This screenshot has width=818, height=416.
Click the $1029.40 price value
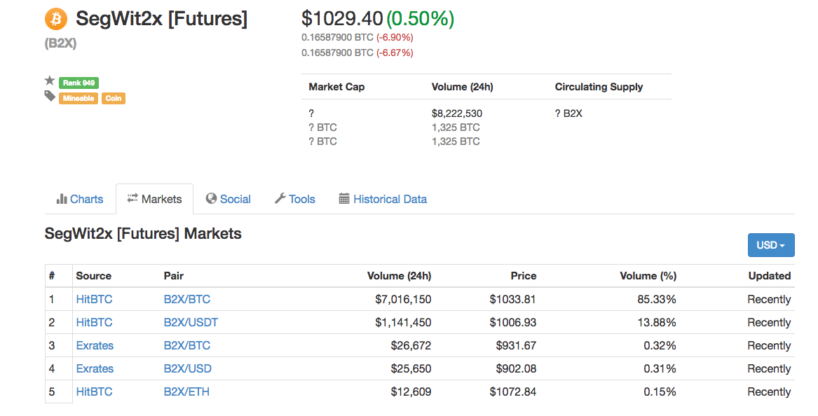click(342, 19)
